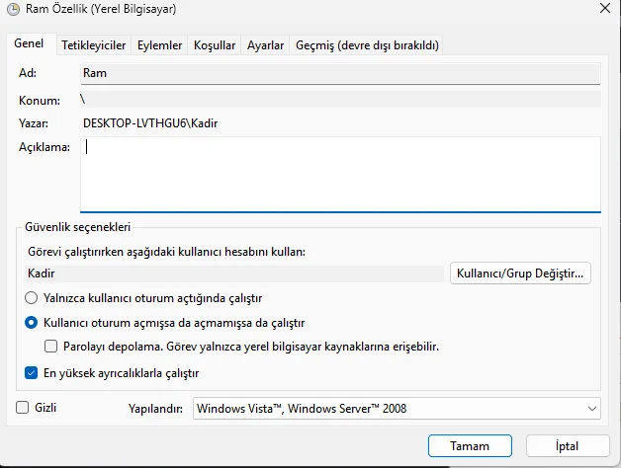Switch to the Genel tab
Viewport: 621px width, 468px height.
pos(29,43)
